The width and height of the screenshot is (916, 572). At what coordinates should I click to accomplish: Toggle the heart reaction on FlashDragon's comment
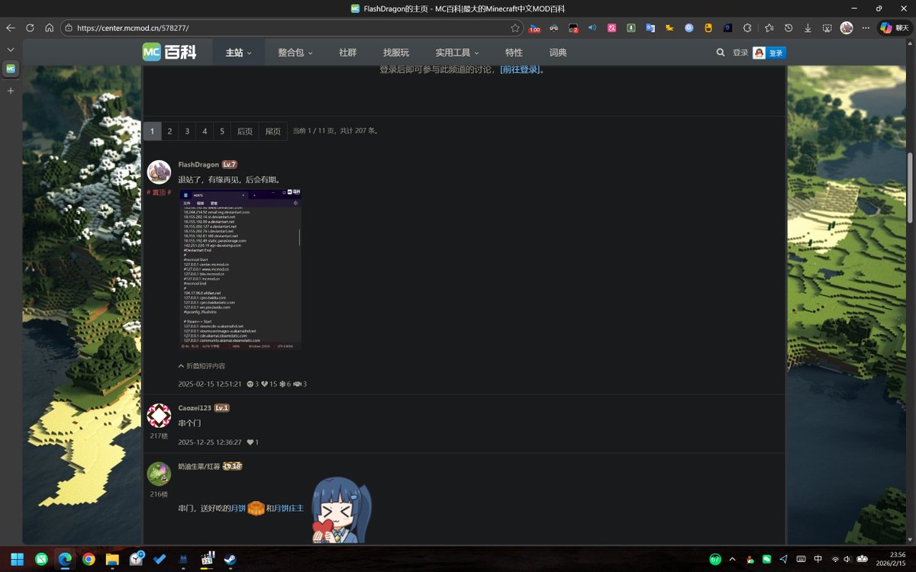point(265,384)
